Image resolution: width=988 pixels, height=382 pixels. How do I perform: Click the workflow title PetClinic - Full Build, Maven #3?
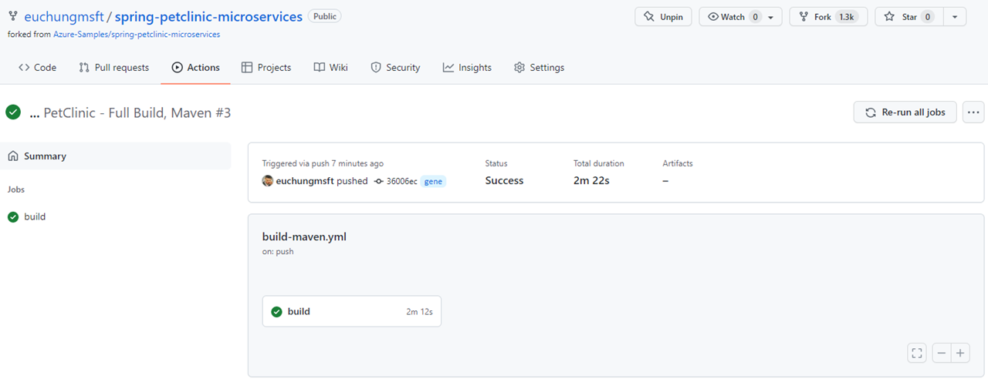[137, 113]
